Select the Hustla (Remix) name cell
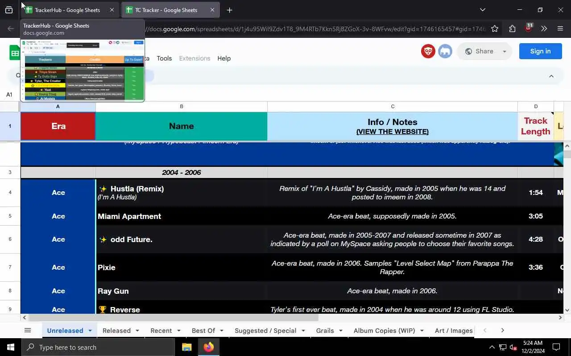571x356 pixels. click(182, 193)
